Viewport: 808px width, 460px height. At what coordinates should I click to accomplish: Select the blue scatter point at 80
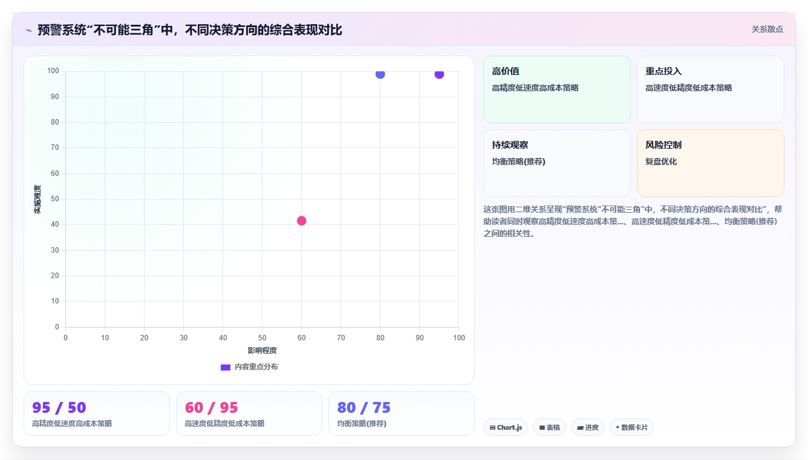coord(380,74)
